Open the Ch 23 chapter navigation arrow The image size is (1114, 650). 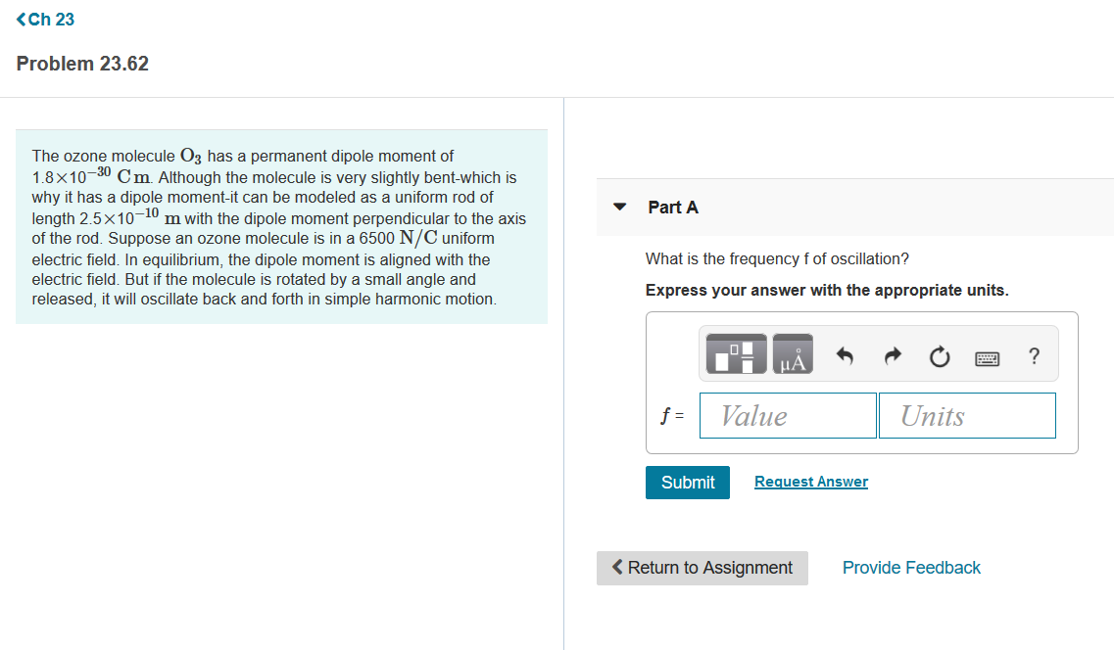point(20,18)
